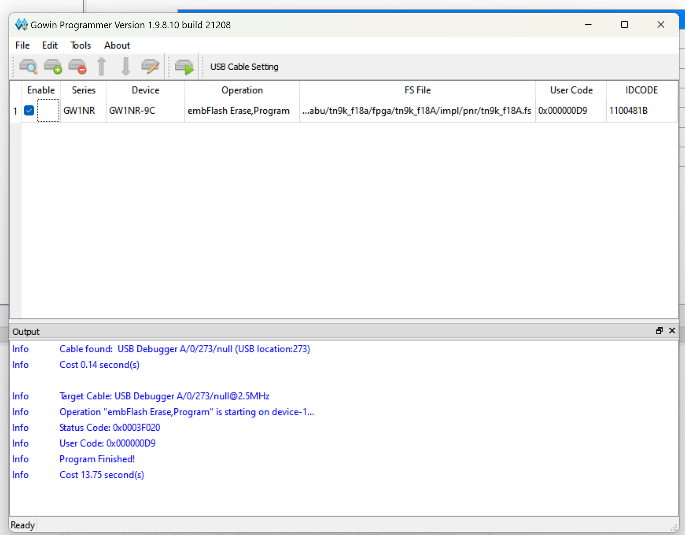The image size is (685, 535).
Task: Click the IDCODE column header
Action: point(642,90)
